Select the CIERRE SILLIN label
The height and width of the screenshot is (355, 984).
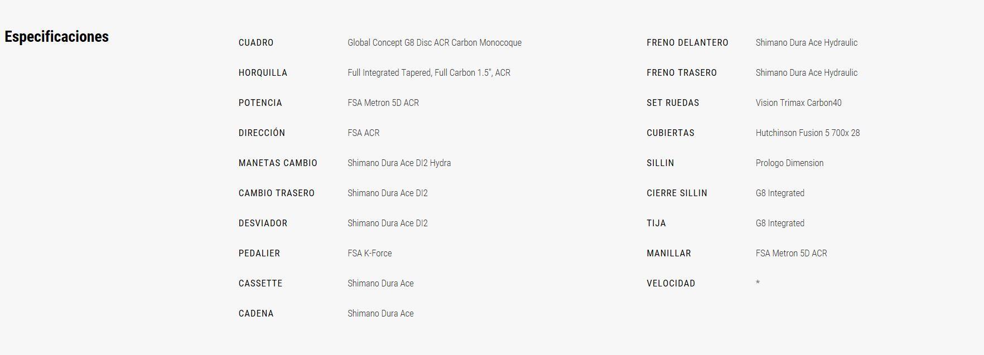[677, 193]
